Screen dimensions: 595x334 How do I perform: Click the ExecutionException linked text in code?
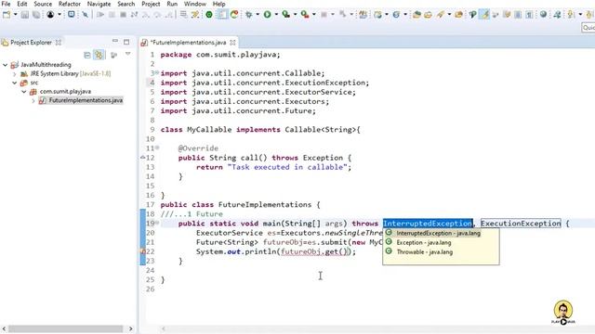(521, 224)
